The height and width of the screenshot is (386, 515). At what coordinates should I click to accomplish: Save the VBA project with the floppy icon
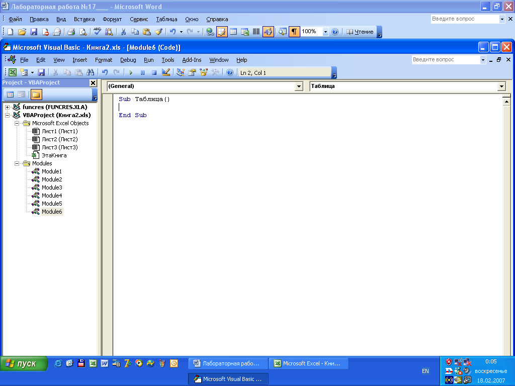click(x=41, y=72)
